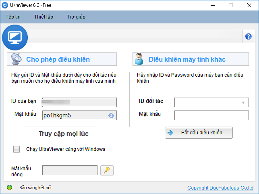Select the po1hkgm5 password field
This screenshot has width=259, height=194.
tap(79, 115)
